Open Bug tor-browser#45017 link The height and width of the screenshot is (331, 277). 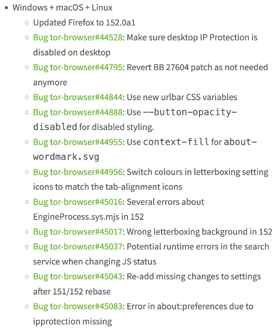pos(78,232)
